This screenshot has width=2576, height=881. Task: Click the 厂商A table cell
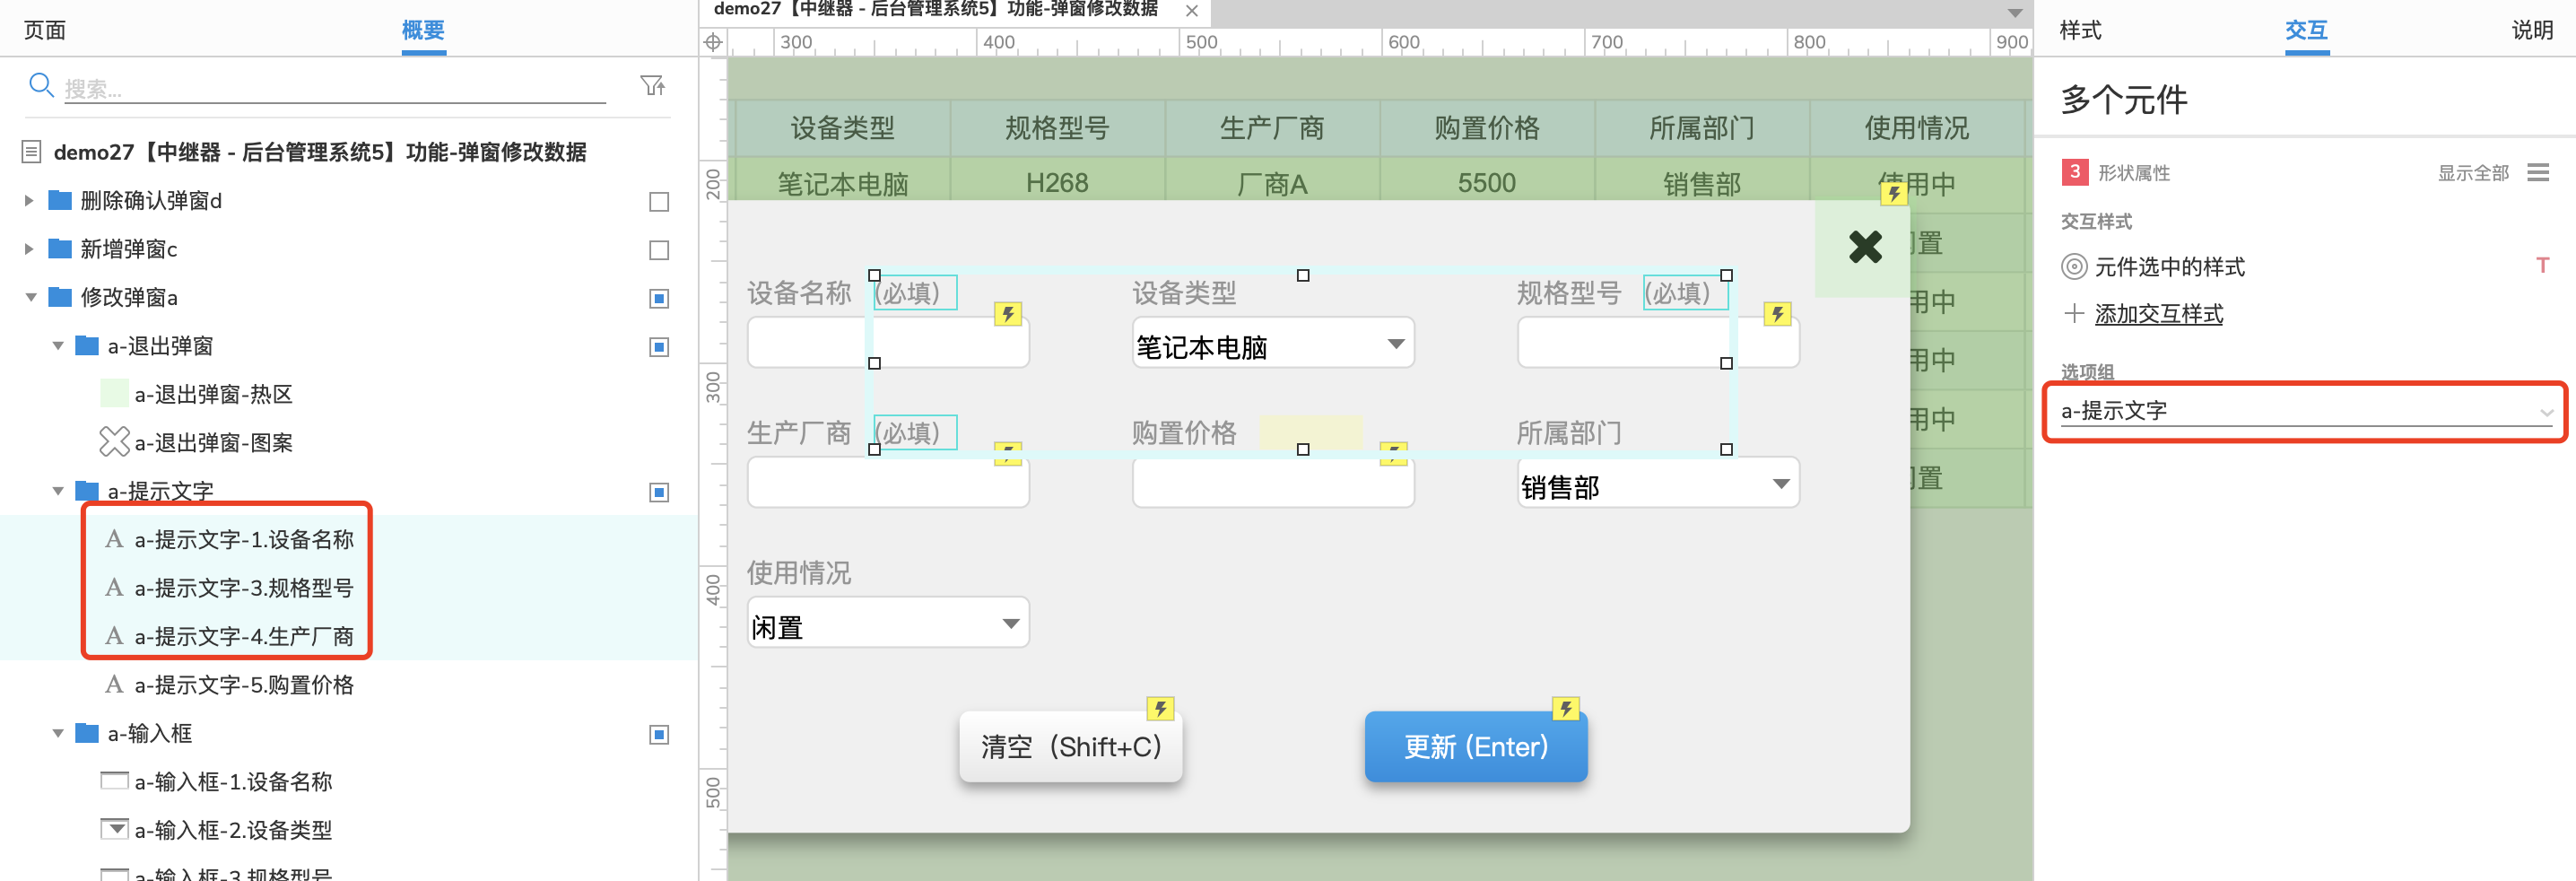(1272, 183)
